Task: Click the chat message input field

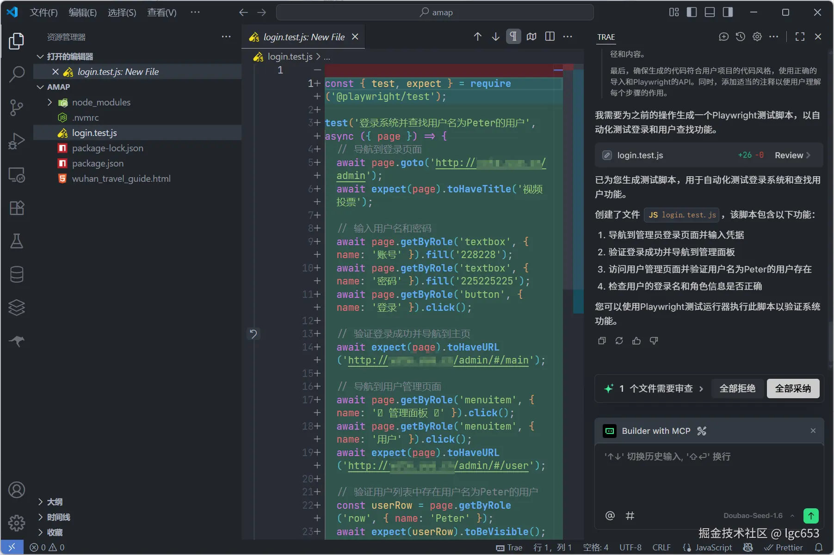Action: tap(709, 476)
